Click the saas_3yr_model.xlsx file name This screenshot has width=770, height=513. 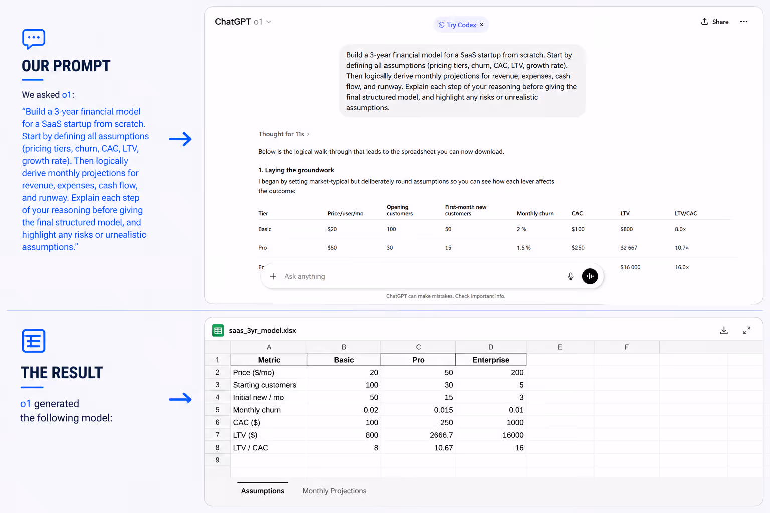(262, 330)
